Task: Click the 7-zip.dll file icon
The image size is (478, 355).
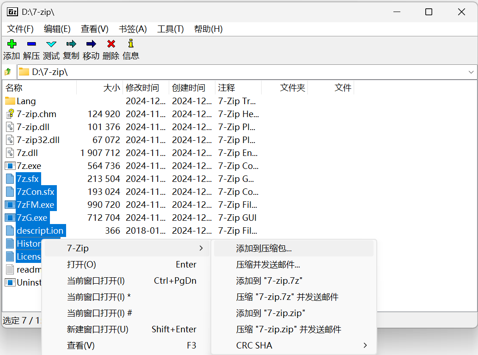Action: (x=10, y=127)
